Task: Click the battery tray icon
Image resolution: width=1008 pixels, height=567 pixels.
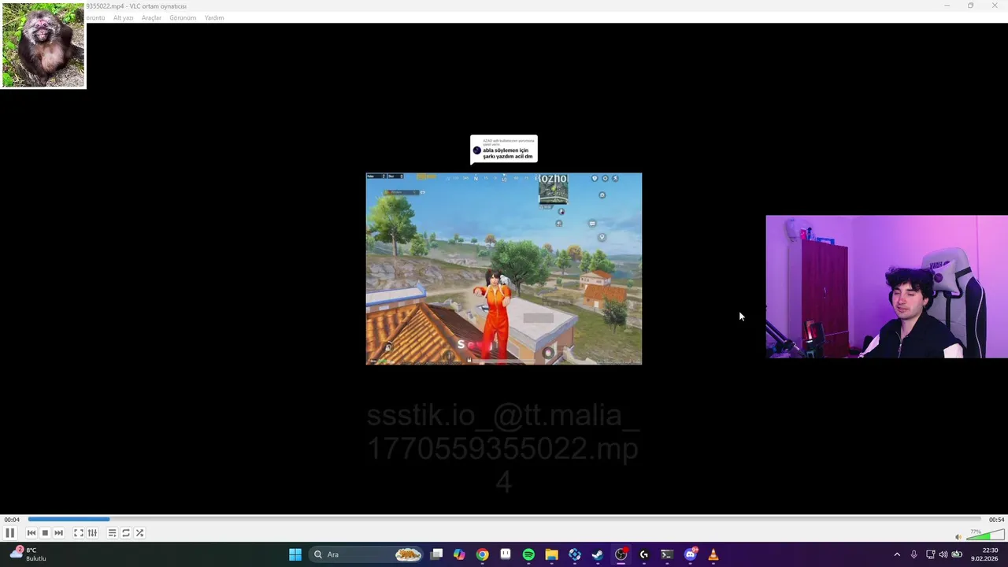Action: pos(957,554)
